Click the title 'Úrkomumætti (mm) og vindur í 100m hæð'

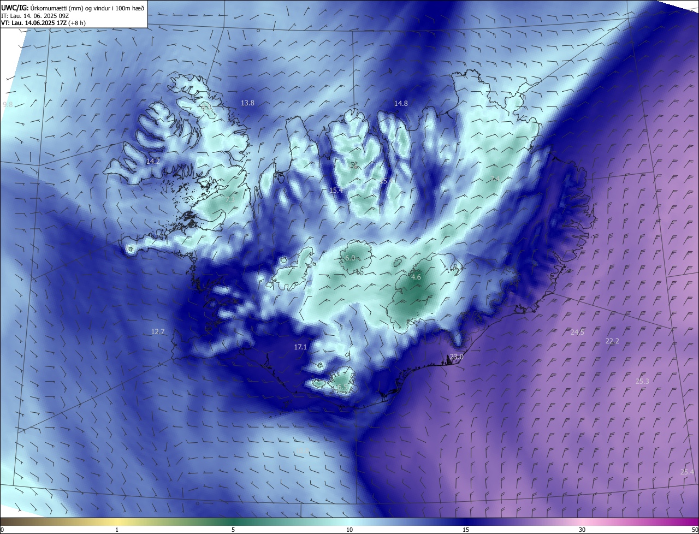click(87, 7)
